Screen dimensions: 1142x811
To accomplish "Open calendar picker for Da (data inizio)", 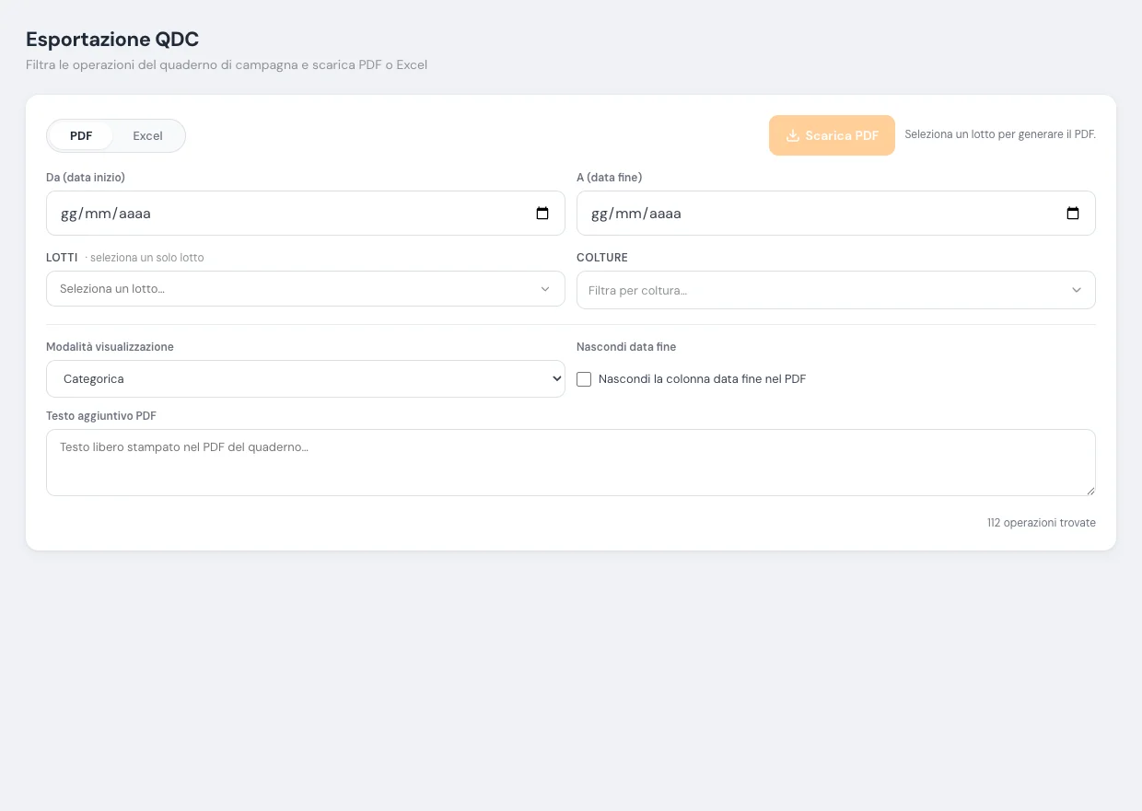I will coord(542,214).
